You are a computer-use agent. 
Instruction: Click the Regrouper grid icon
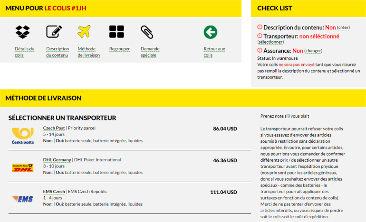(x=116, y=32)
